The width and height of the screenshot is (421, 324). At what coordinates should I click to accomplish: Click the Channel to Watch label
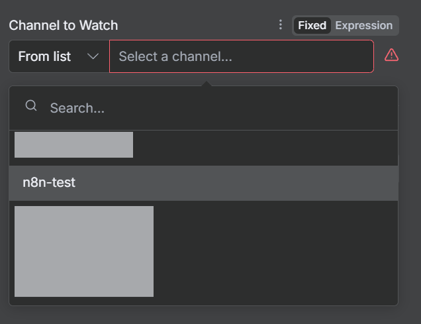(64, 25)
